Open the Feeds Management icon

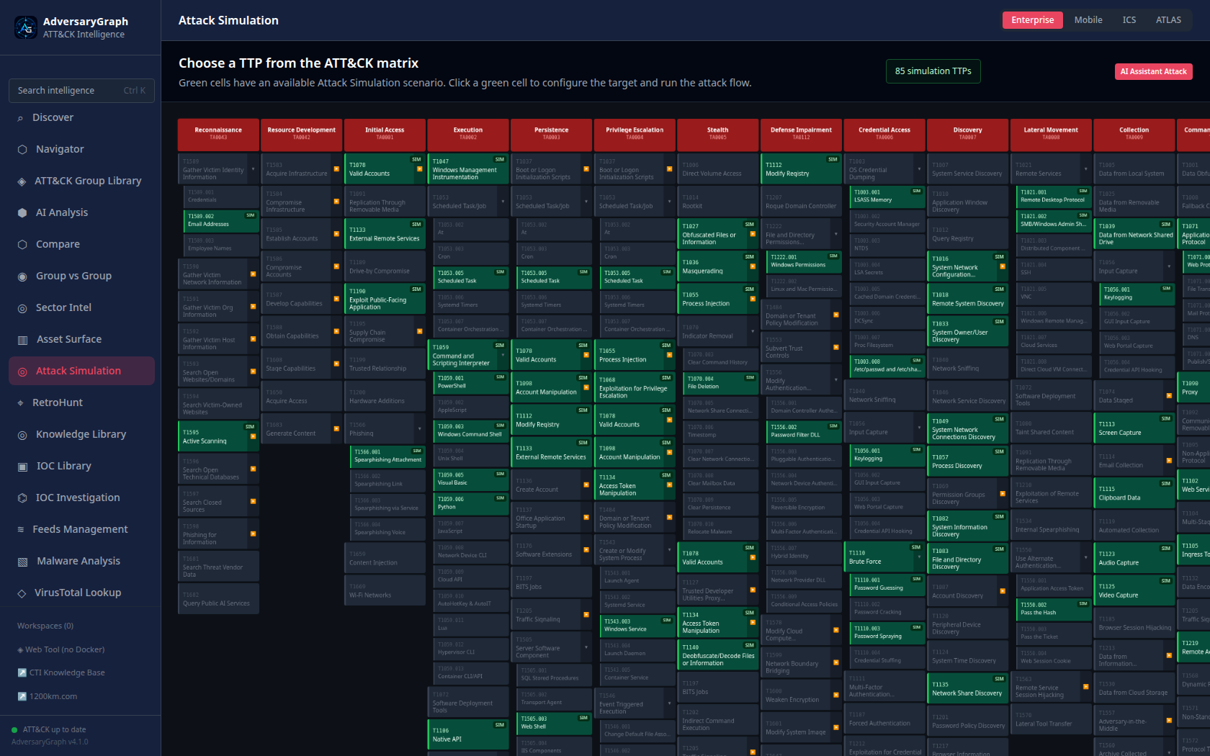[21, 530]
